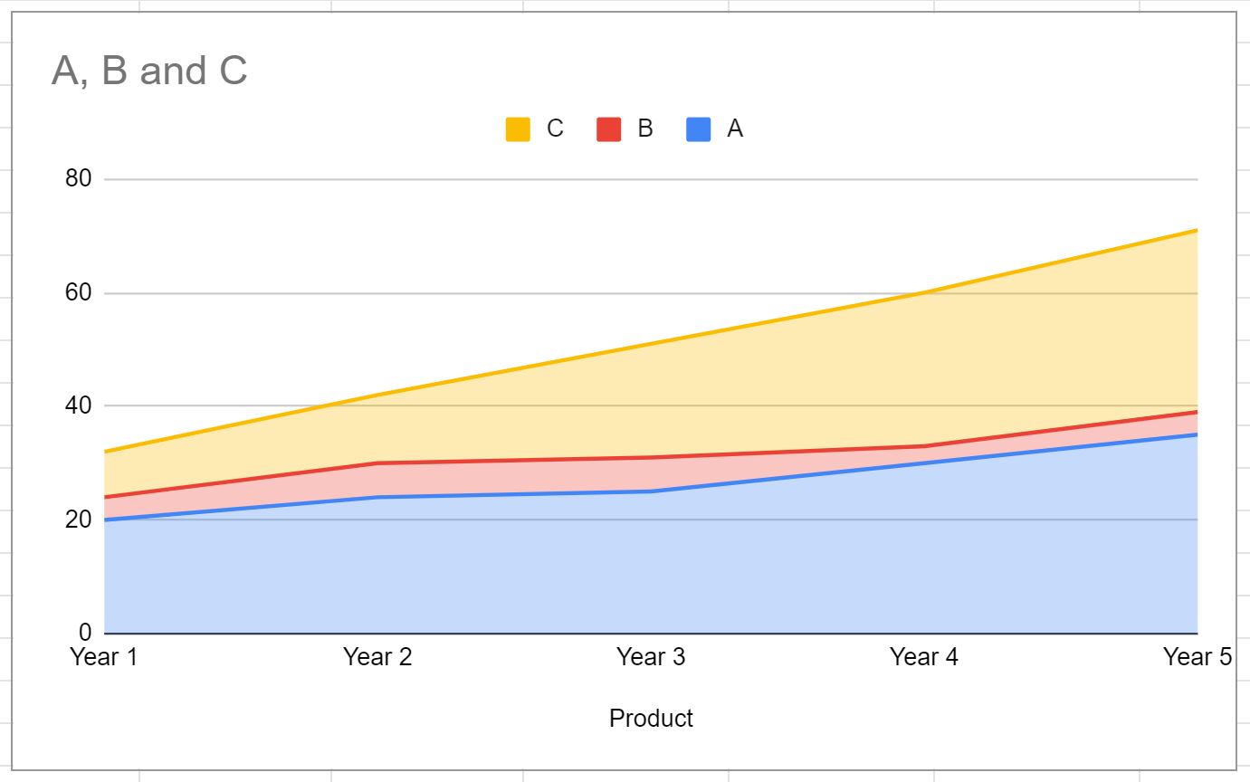Click the horizontal axis title "Product"
This screenshot has height=782, width=1250.
click(x=651, y=719)
